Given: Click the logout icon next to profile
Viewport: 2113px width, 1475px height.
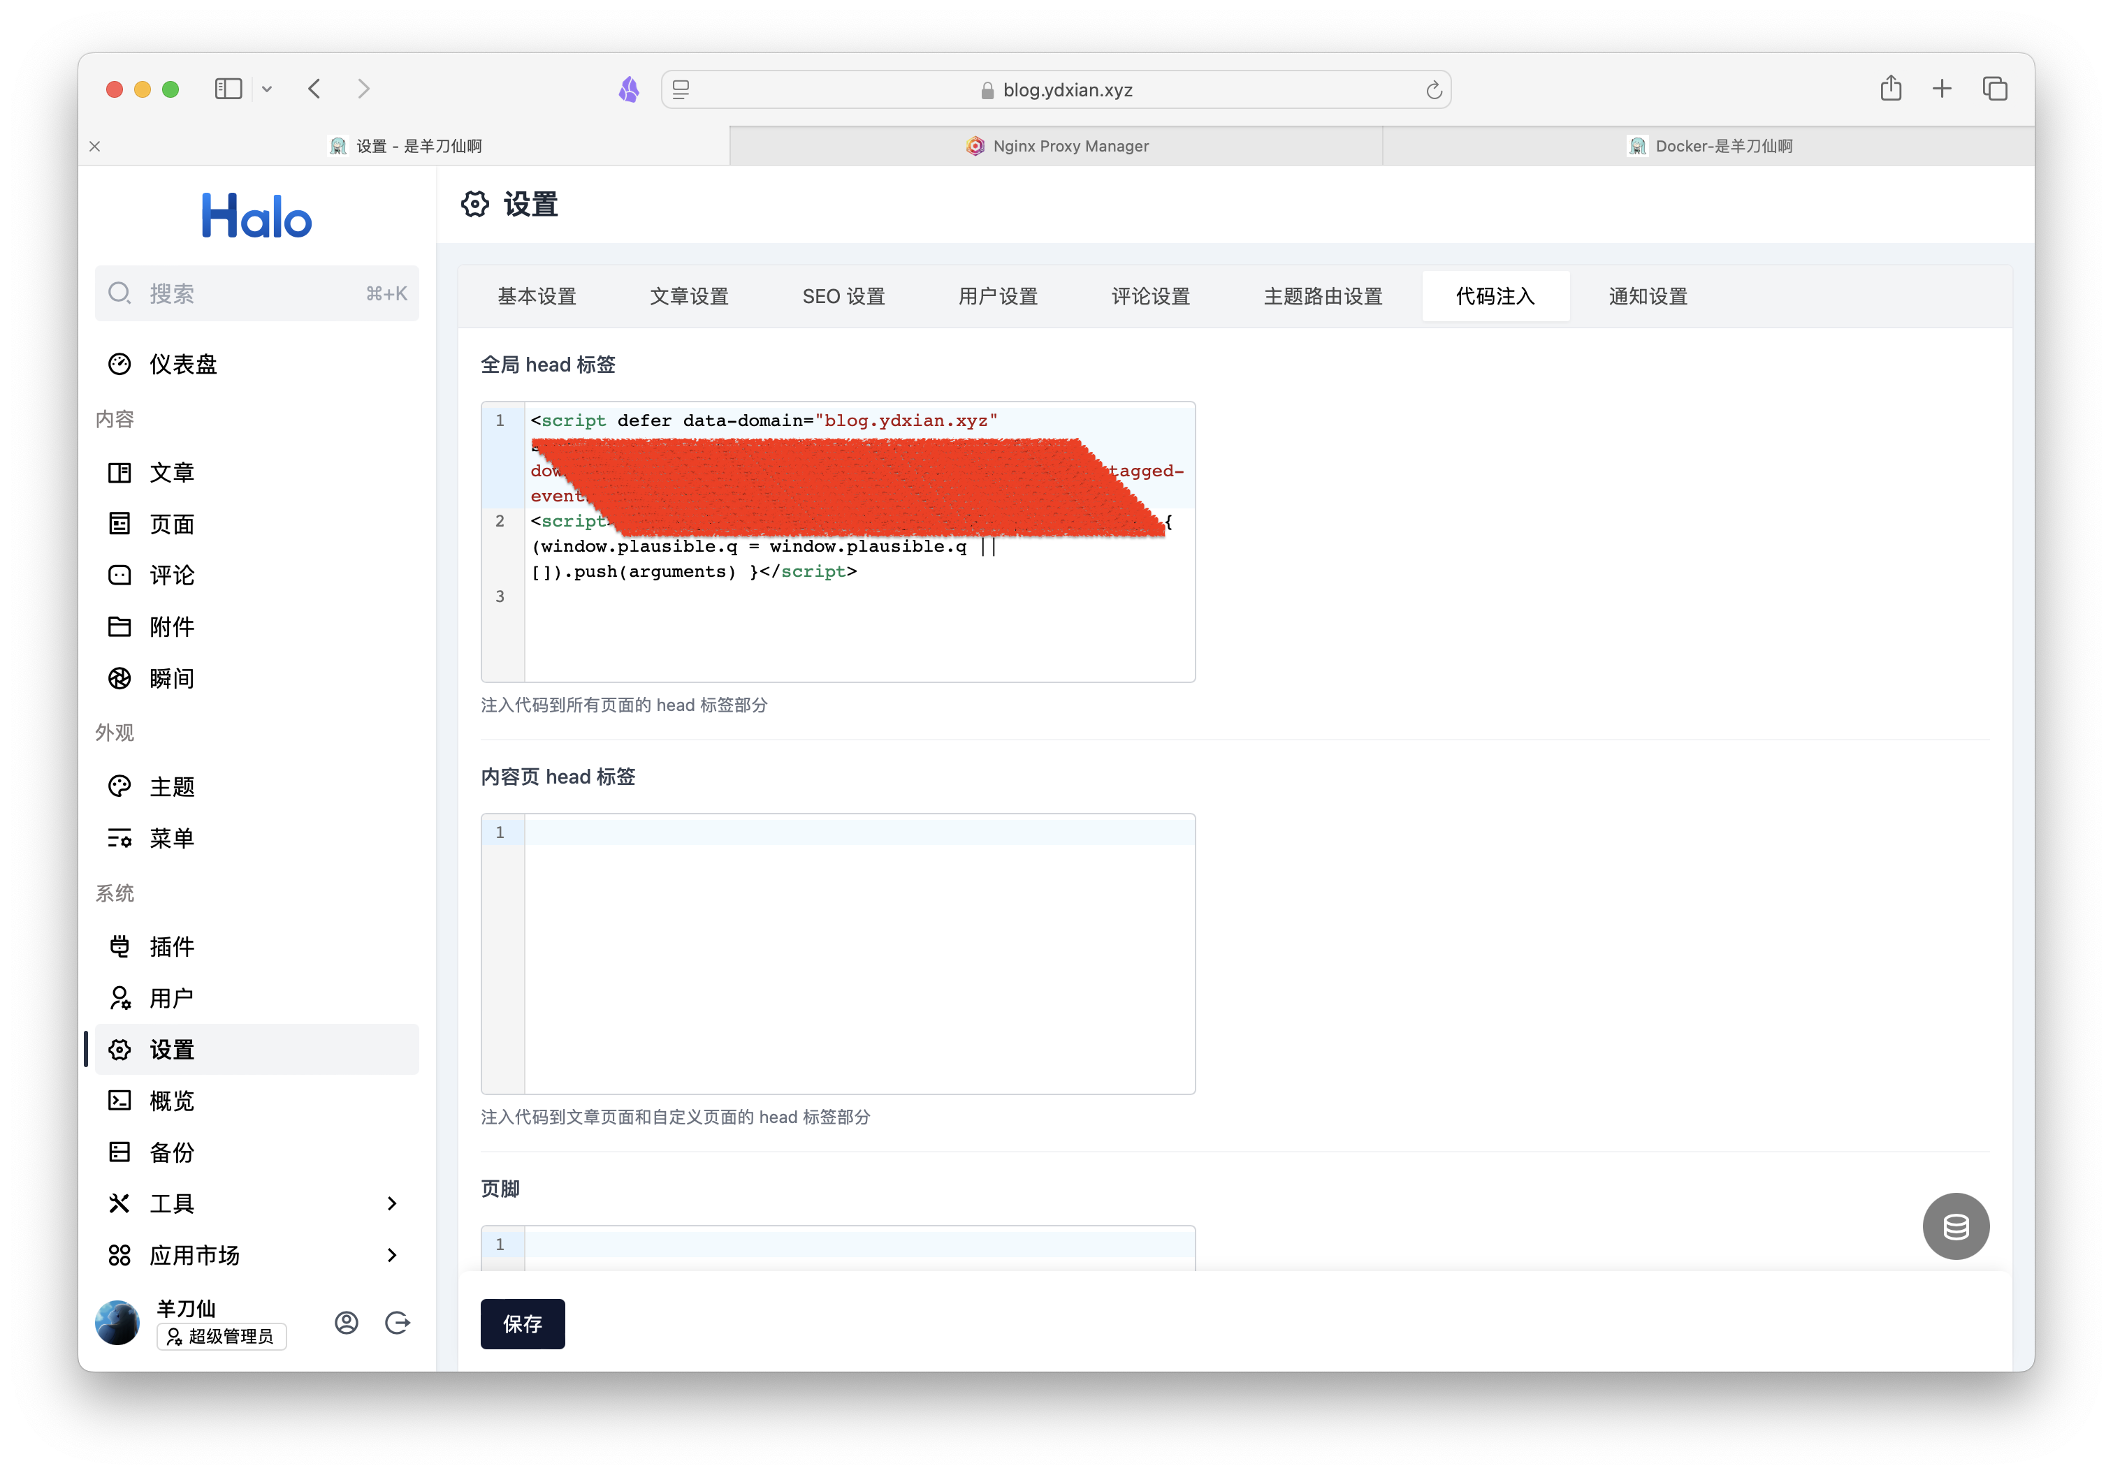Looking at the screenshot, I should (398, 1322).
